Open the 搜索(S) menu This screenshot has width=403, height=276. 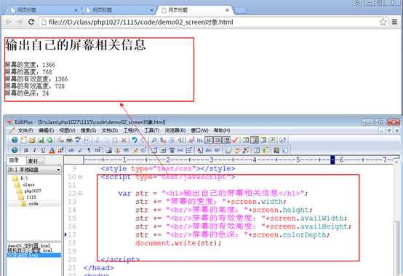(89, 130)
